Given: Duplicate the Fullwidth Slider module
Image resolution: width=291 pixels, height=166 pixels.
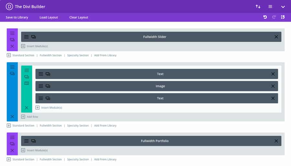Looking at the screenshot, I should coord(33,37).
